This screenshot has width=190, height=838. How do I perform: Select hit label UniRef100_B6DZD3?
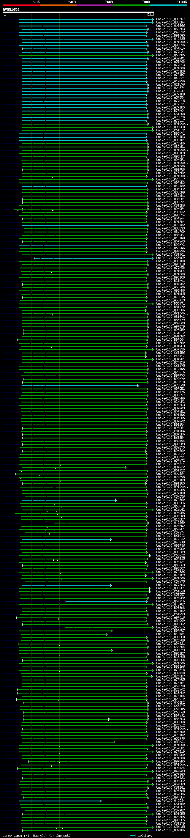point(170,29)
